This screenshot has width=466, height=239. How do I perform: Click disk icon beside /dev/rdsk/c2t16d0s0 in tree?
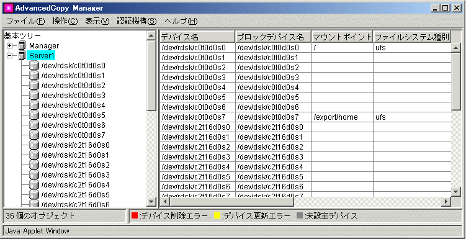pyautogui.click(x=34, y=145)
